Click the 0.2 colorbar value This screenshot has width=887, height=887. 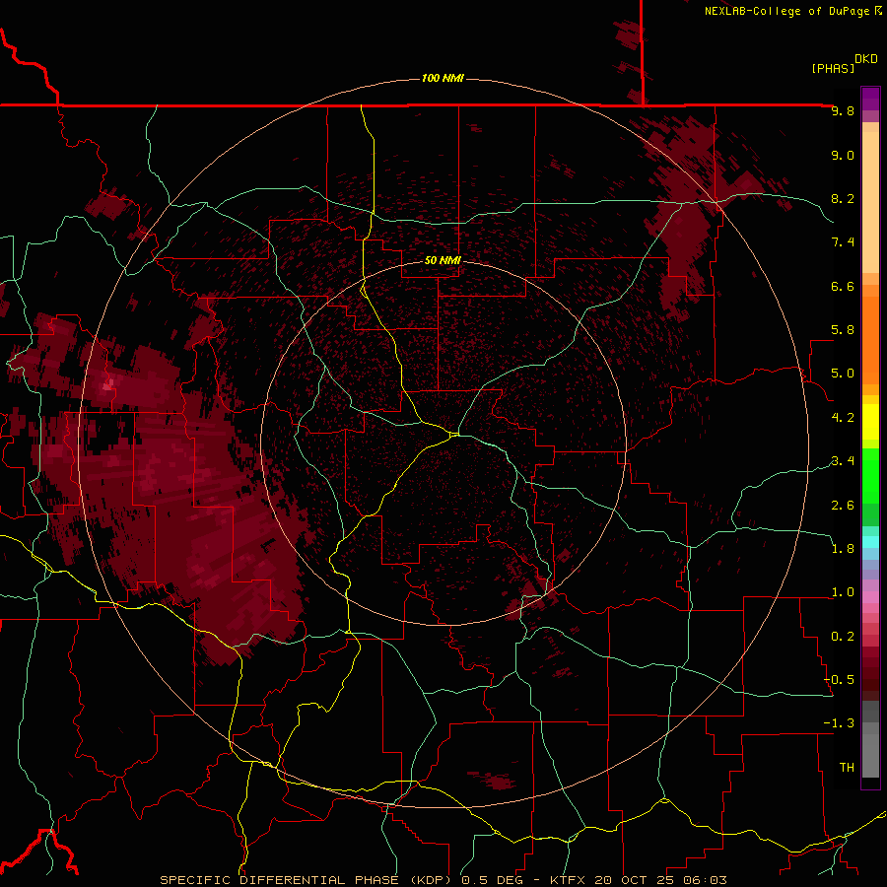point(843,637)
